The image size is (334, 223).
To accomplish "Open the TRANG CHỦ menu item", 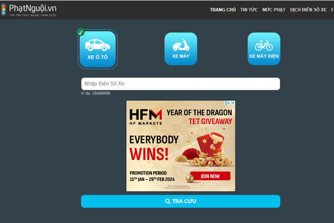I will [223, 10].
